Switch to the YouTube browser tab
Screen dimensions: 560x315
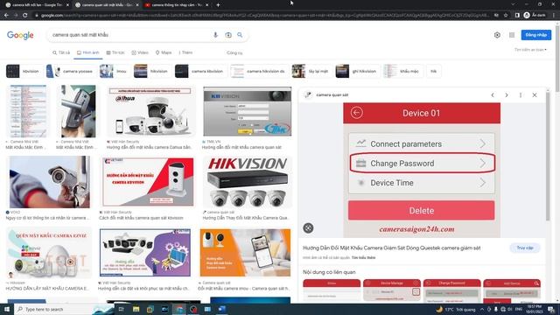tap(177, 5)
